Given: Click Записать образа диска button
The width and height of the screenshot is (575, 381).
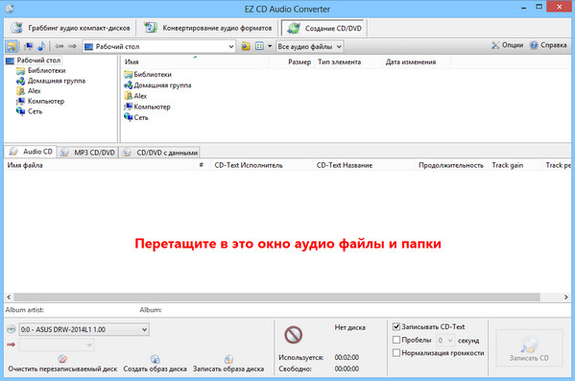Looking at the screenshot, I should pyautogui.click(x=228, y=364).
